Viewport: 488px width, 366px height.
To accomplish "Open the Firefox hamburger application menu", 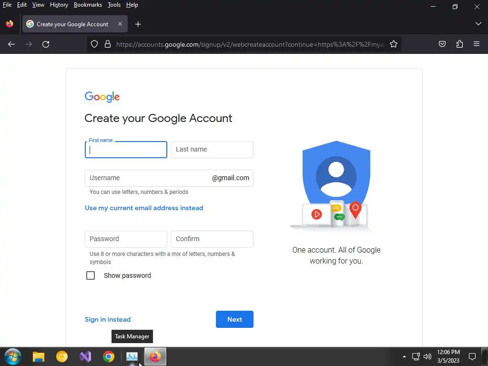I will pyautogui.click(x=477, y=44).
